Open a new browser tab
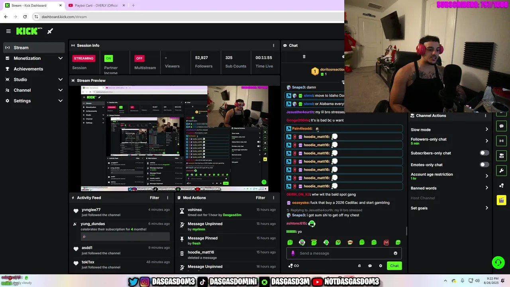This screenshot has height=287, width=510. [133, 5]
